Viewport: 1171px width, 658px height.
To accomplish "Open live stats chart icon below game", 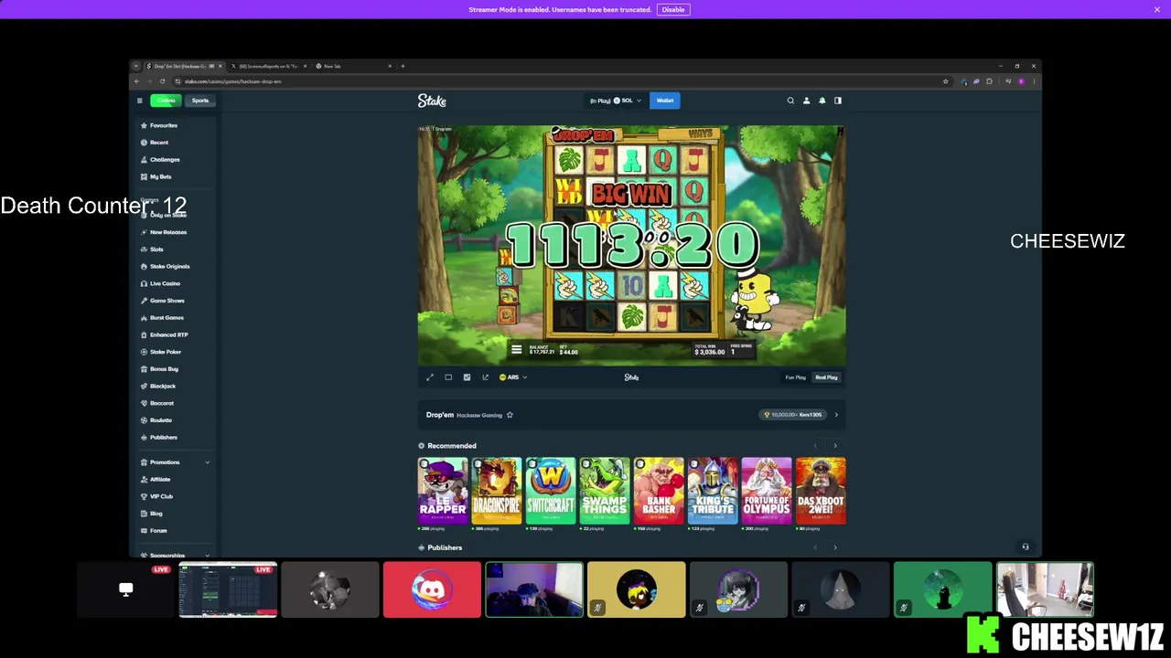I will tap(467, 377).
